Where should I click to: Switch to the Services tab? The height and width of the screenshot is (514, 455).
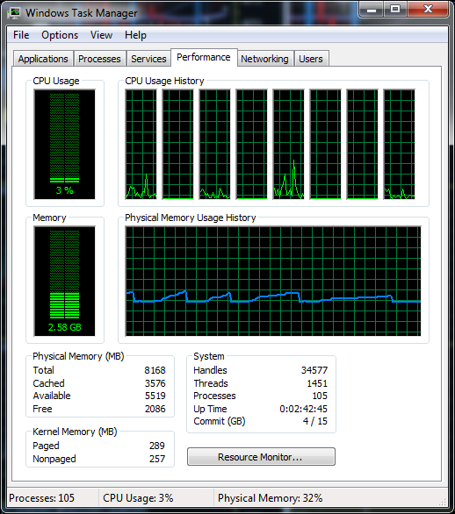tap(148, 59)
